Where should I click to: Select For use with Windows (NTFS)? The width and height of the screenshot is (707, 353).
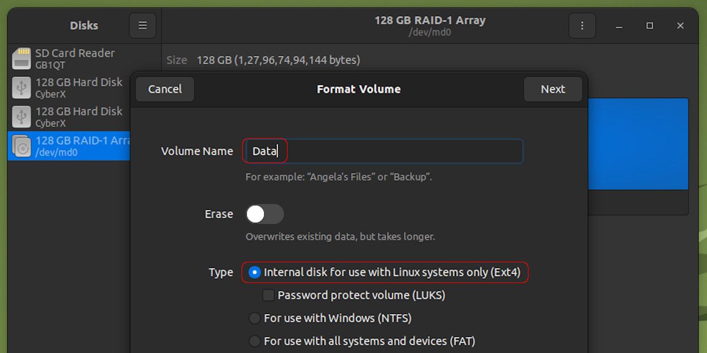254,318
